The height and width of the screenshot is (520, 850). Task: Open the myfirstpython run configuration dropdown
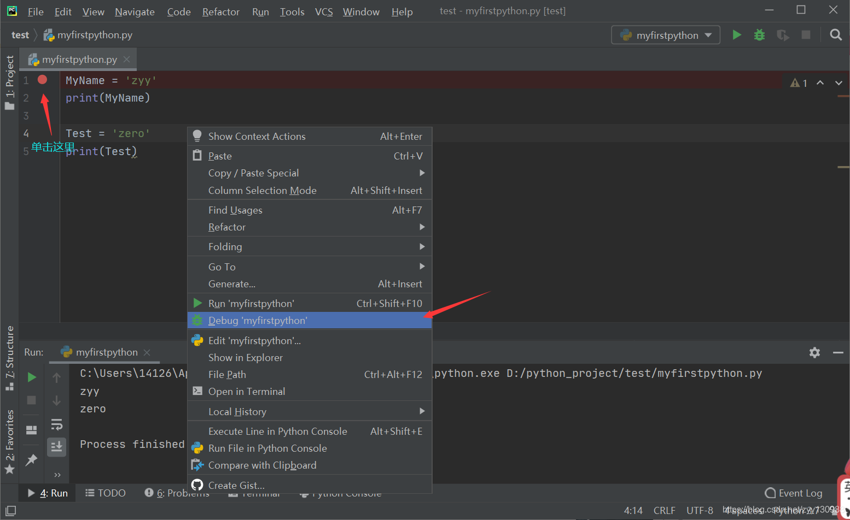[666, 35]
